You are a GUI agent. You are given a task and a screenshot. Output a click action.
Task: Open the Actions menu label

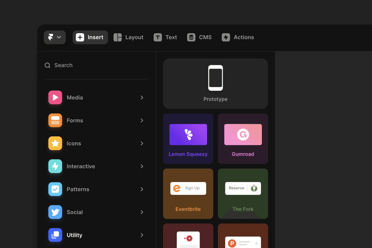244,37
